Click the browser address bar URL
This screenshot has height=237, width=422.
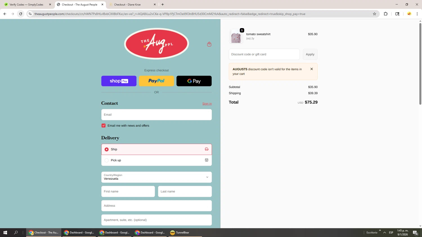tap(170, 14)
